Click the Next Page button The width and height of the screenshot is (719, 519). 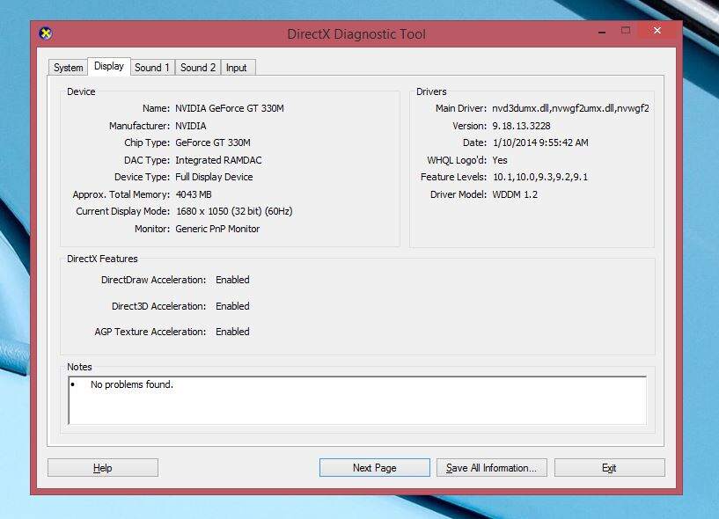[x=374, y=468]
